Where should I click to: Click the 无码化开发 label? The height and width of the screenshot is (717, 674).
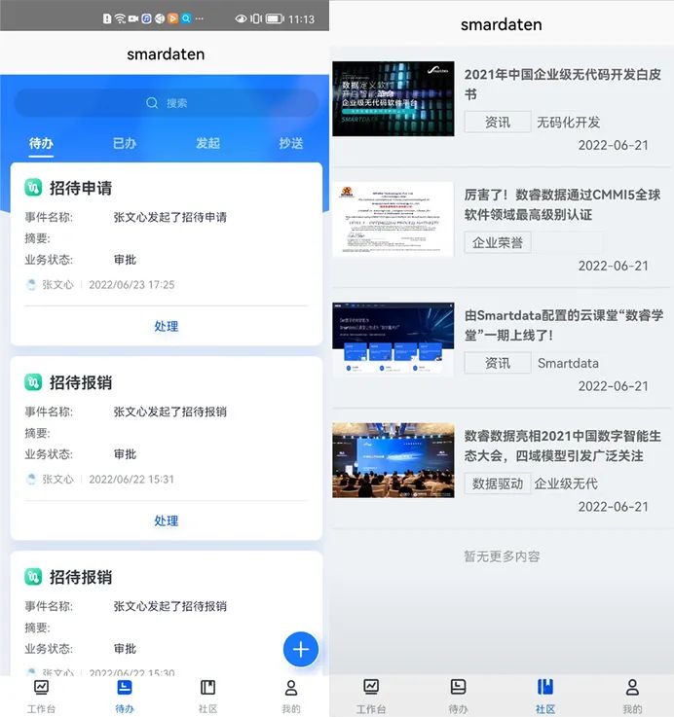coord(568,122)
